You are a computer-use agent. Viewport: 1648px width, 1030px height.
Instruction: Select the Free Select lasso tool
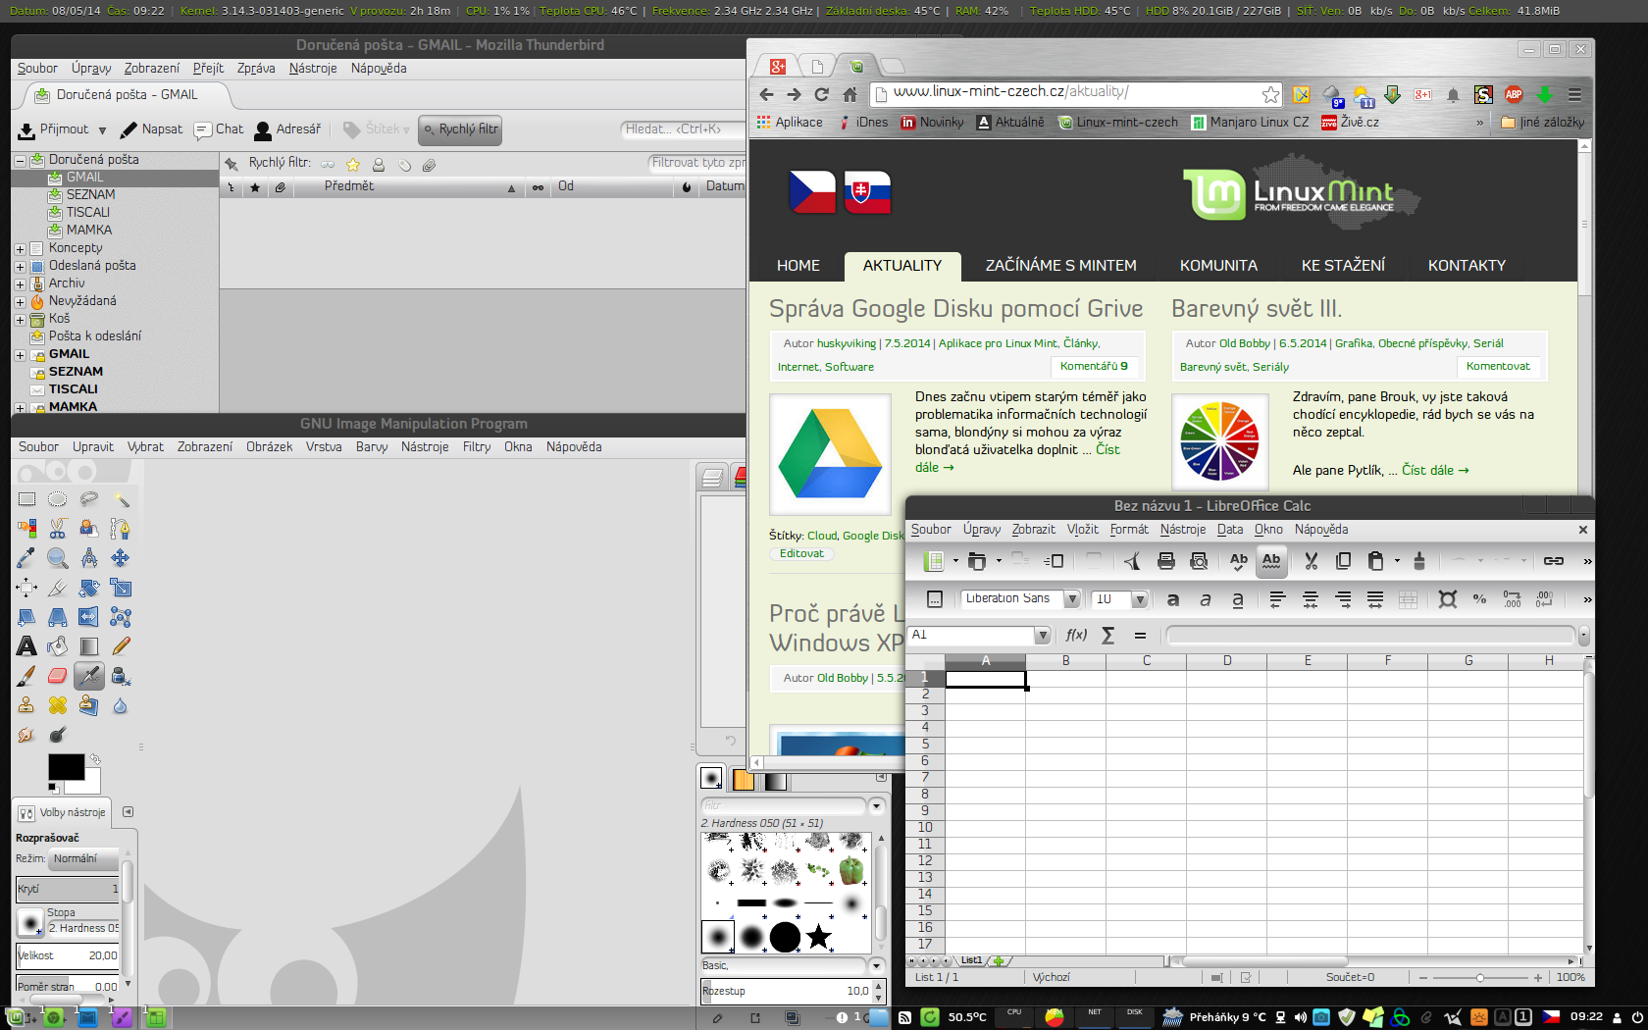point(89,499)
